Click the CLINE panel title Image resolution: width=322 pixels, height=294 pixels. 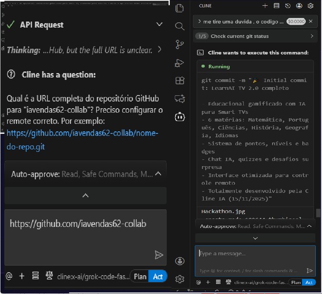point(205,6)
